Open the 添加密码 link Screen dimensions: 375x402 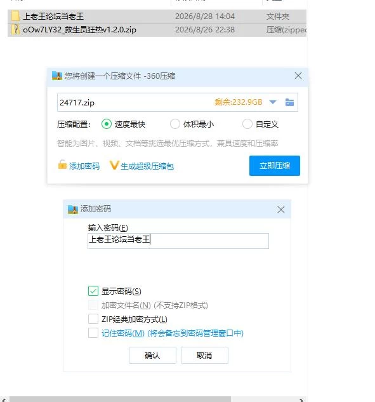click(84, 166)
